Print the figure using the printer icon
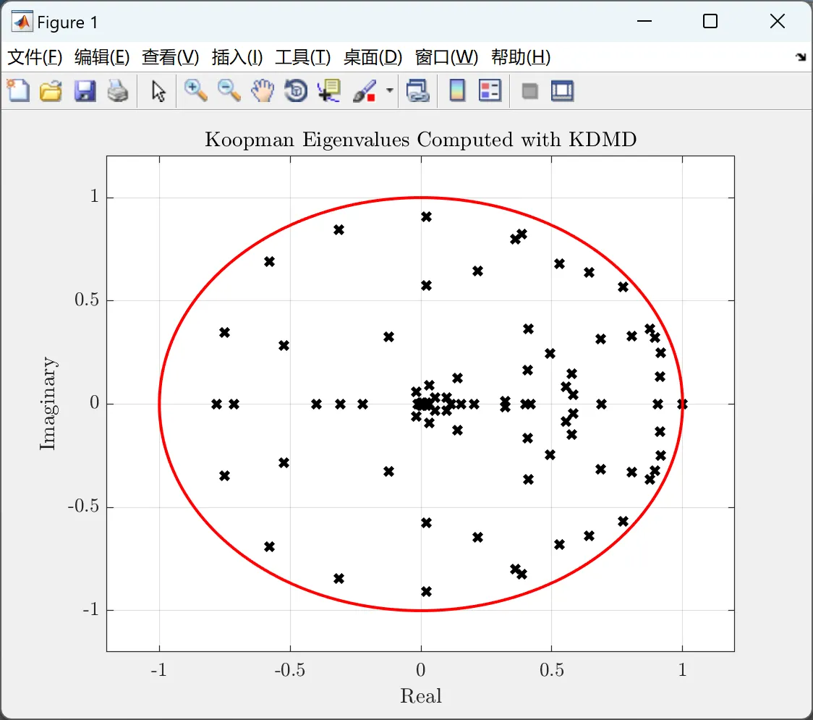813x720 pixels. (x=118, y=90)
